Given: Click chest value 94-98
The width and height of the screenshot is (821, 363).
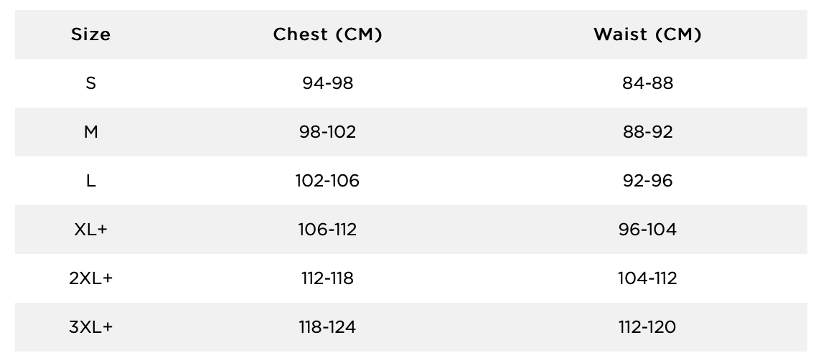Looking at the screenshot, I should [x=328, y=83].
